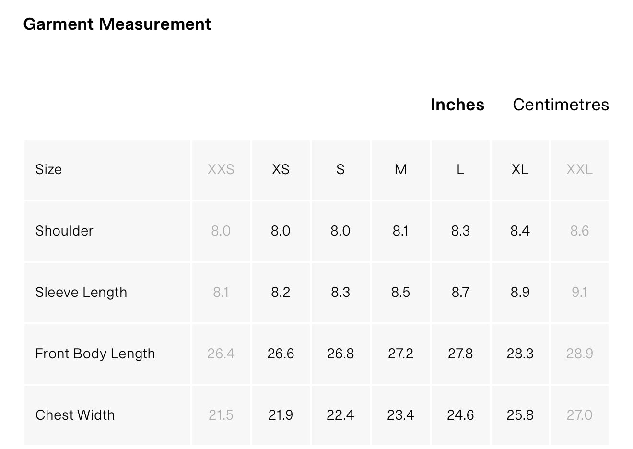Click the greyed XXL size header
The height and width of the screenshot is (449, 633).
pyautogui.click(x=579, y=169)
